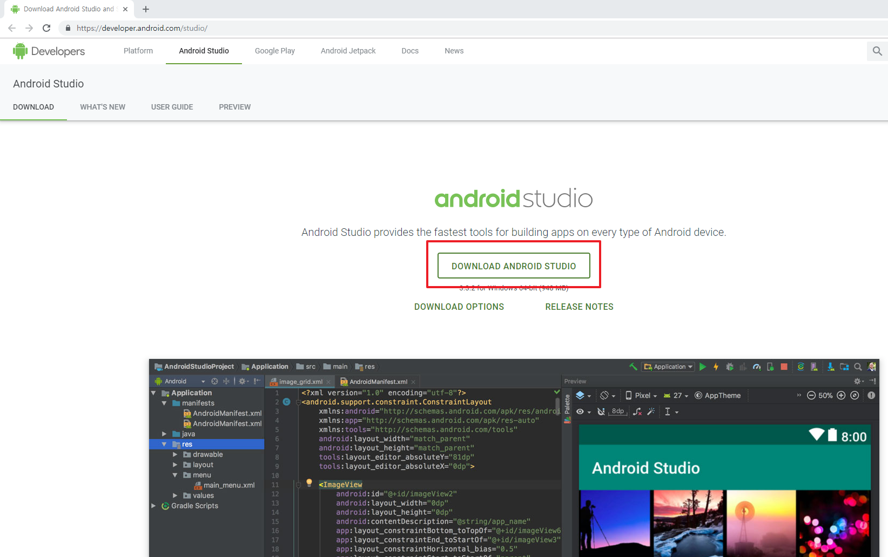The width and height of the screenshot is (888, 557).
Task: Click the SDK Manager download icon
Action: tap(831, 366)
